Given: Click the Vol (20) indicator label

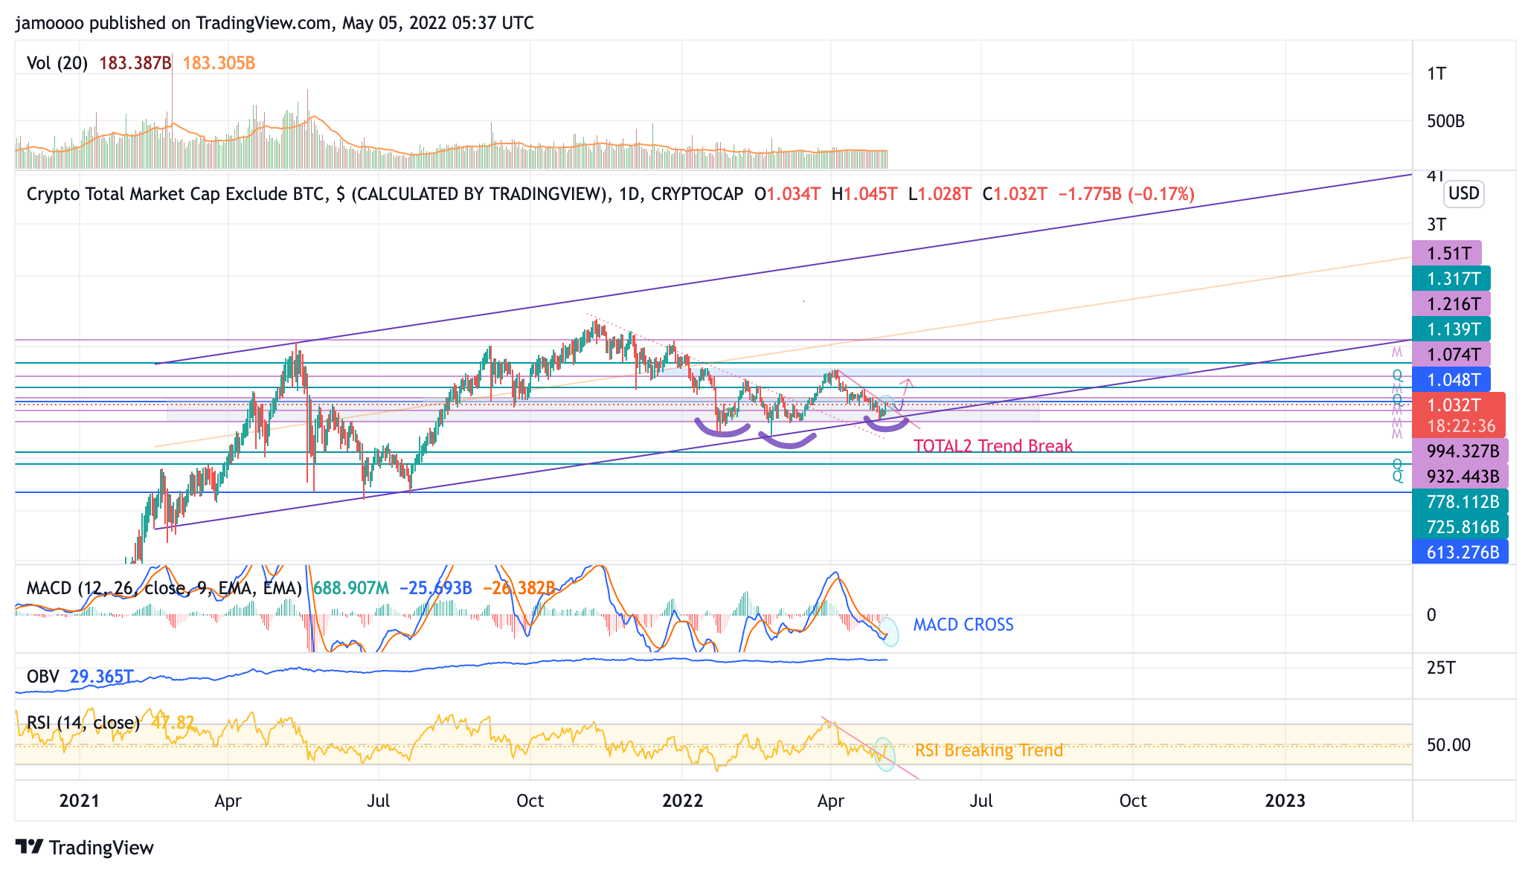Looking at the screenshot, I should coord(57,63).
